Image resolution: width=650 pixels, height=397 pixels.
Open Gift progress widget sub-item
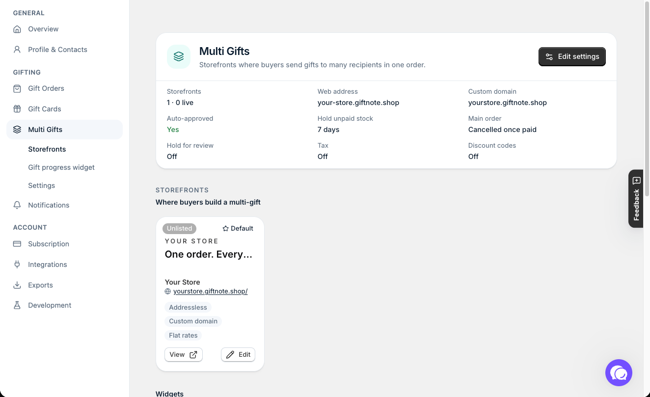click(x=61, y=167)
